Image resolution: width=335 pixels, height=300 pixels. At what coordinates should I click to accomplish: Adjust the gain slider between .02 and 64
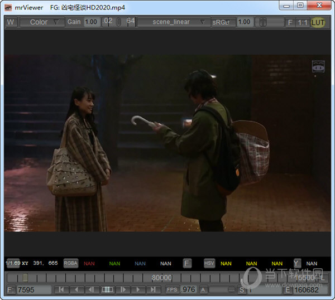[118, 22]
